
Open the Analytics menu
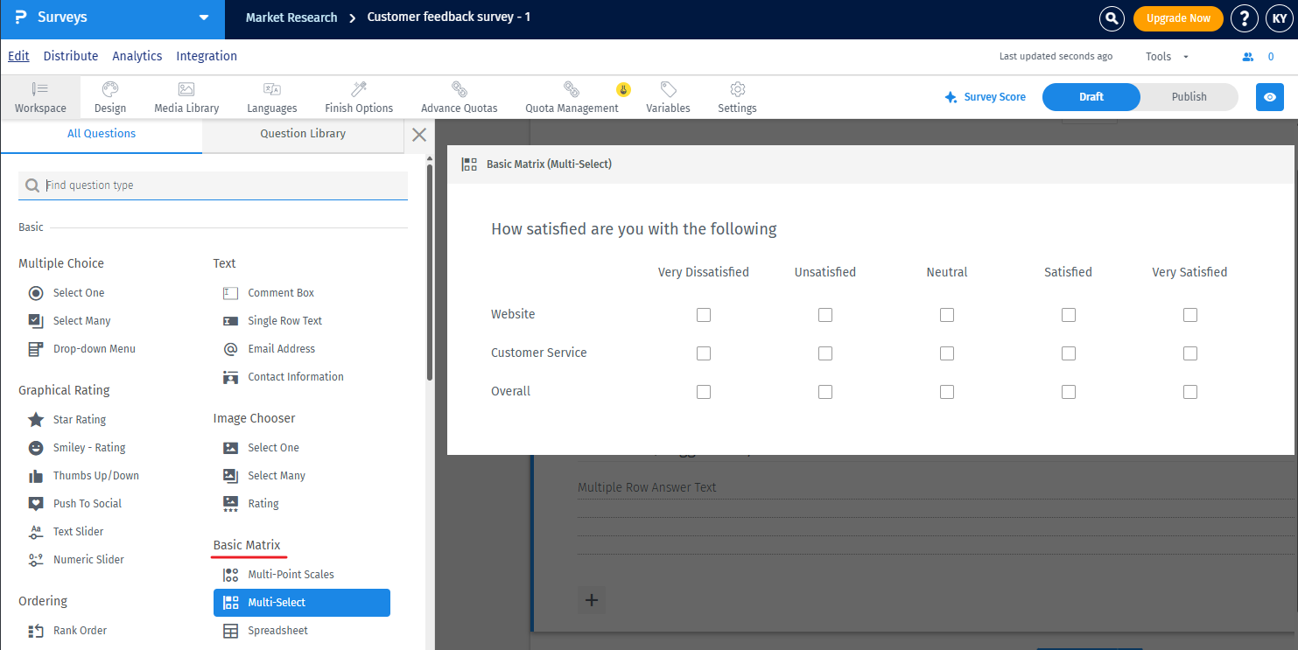point(137,56)
